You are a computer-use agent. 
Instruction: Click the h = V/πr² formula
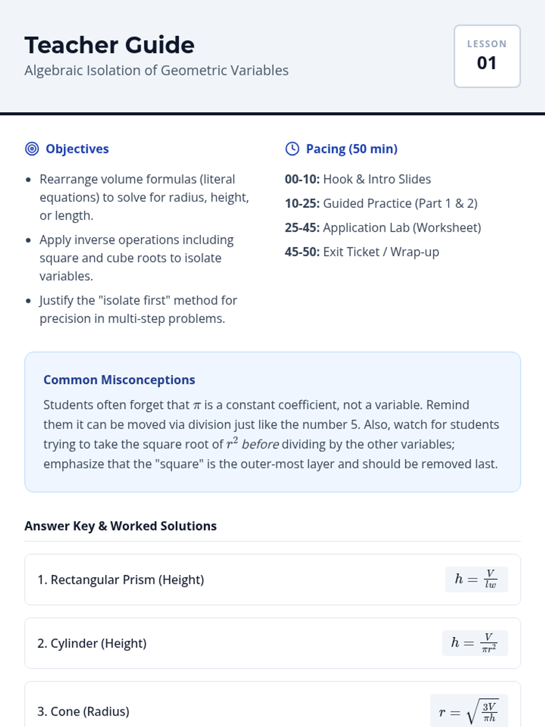click(475, 643)
